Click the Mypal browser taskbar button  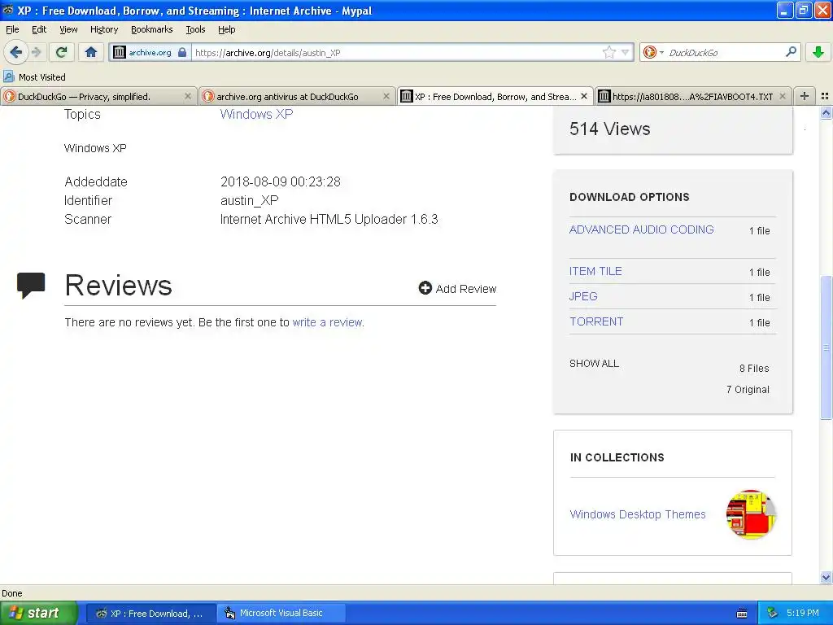(151, 613)
